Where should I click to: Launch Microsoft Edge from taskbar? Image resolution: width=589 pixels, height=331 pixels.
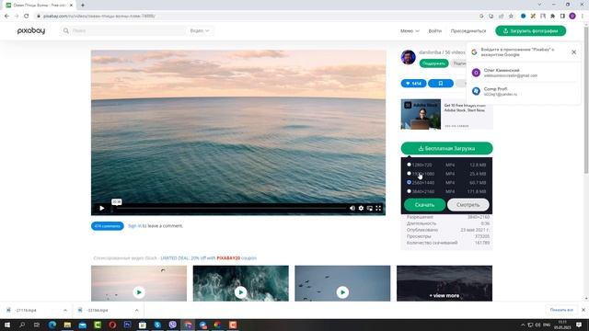[52, 325]
